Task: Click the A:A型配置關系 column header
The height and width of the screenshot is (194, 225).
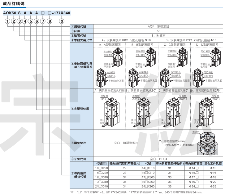Action: pos(110,45)
